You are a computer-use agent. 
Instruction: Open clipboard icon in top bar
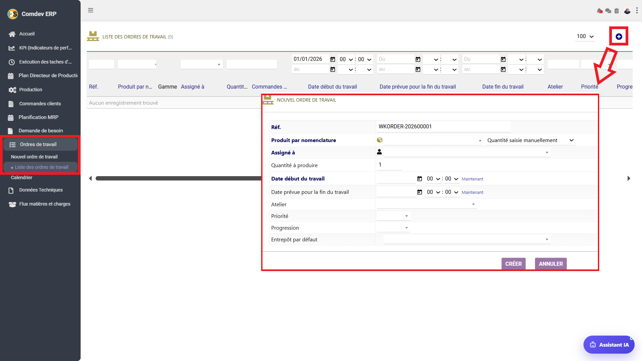click(617, 11)
